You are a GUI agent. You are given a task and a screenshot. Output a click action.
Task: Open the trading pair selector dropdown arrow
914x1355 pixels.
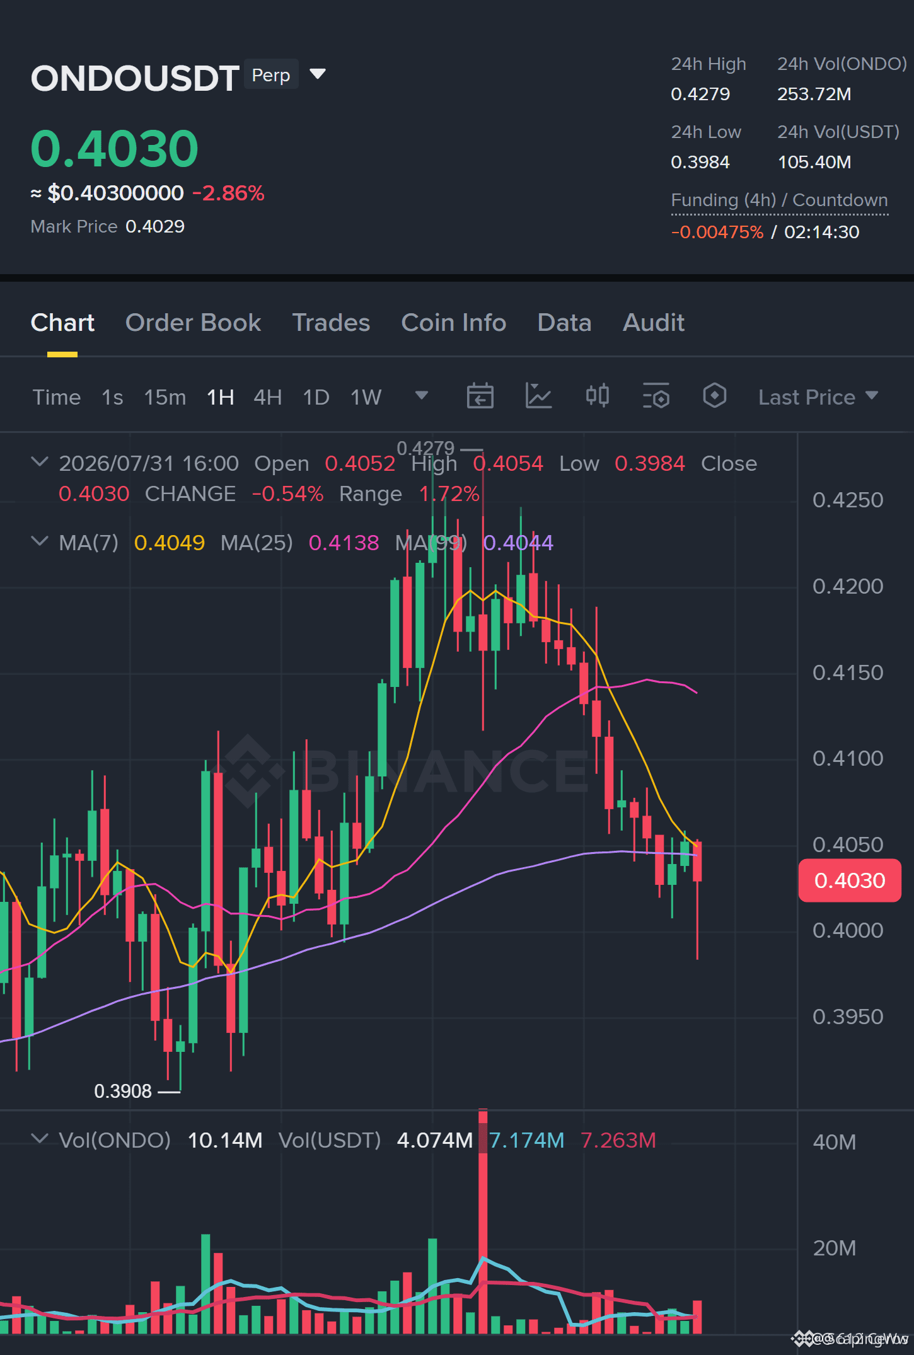318,74
